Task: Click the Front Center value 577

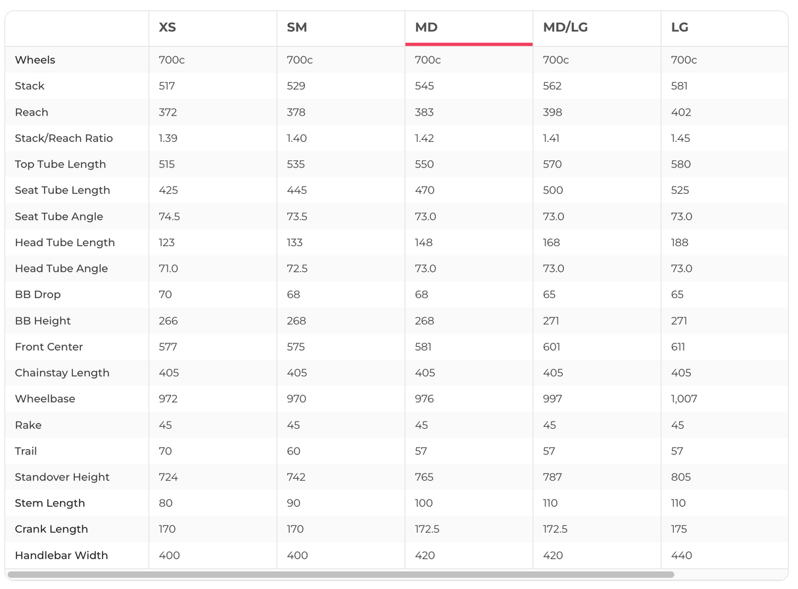Action: [x=167, y=347]
